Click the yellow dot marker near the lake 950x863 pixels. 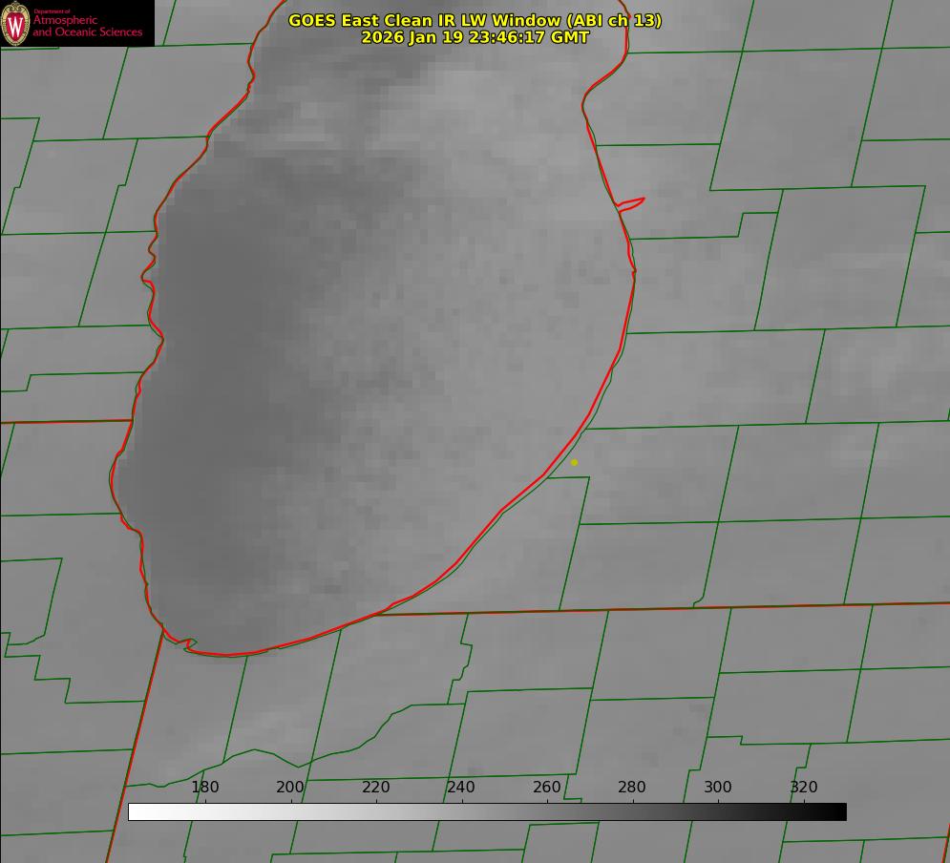pos(574,462)
